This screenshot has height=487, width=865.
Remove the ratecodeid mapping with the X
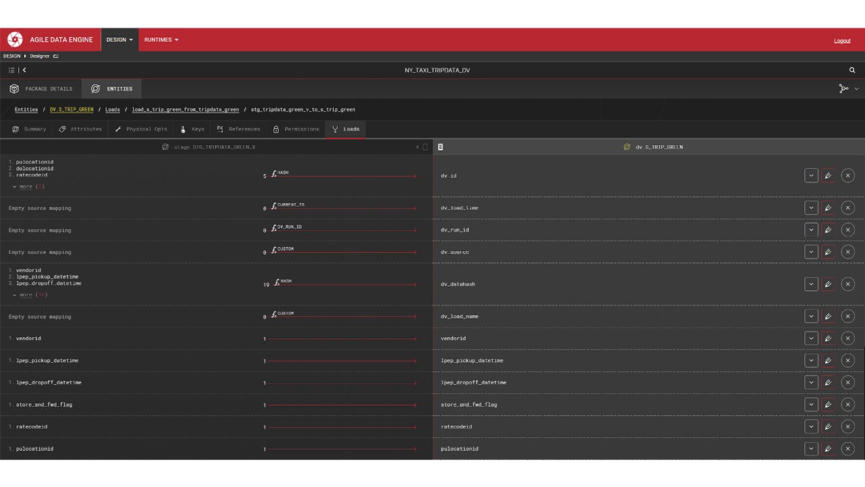click(847, 426)
